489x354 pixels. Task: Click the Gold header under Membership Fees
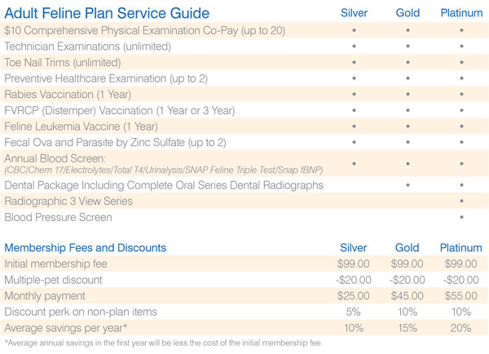point(407,248)
